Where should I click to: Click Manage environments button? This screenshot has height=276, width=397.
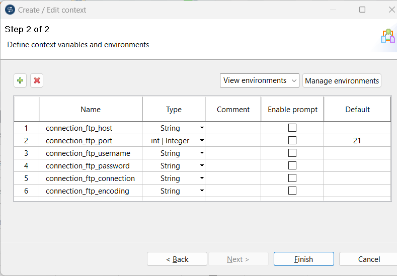[x=342, y=80]
